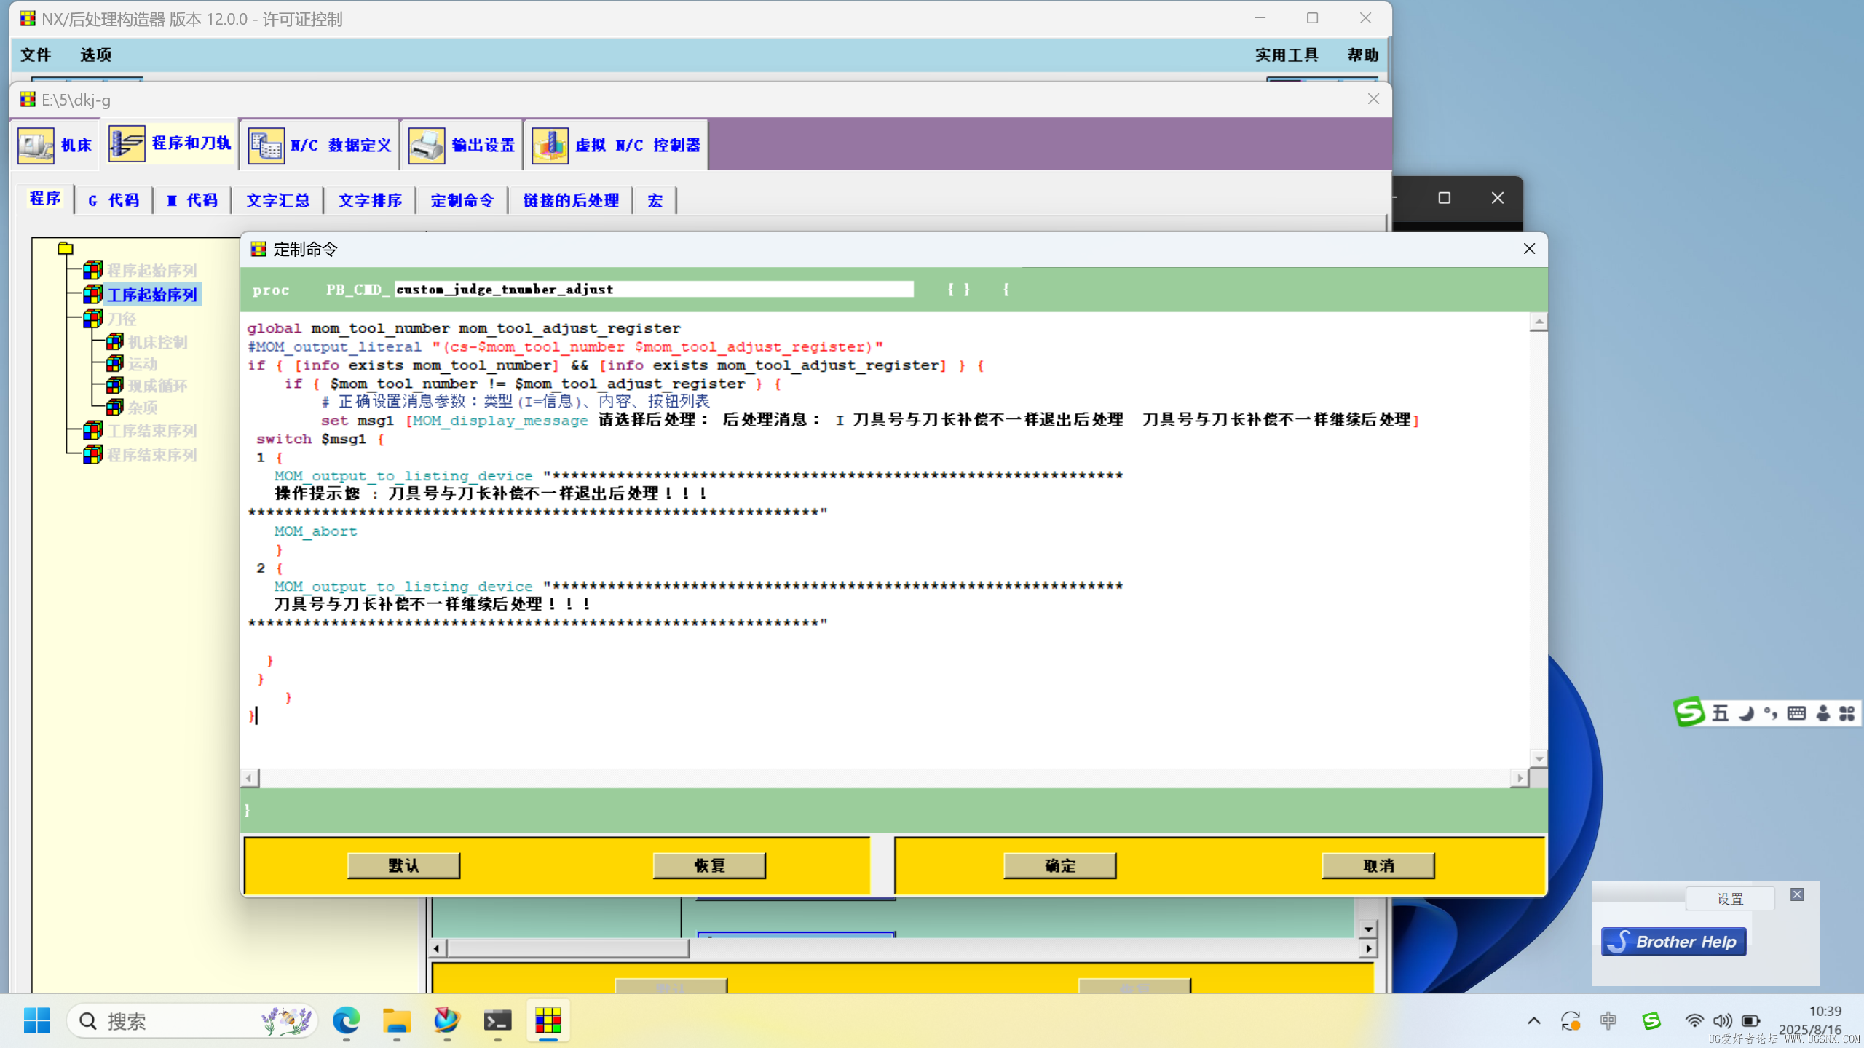Click code editor scroll-left arrow
This screenshot has width=1864, height=1048.
coord(249,778)
